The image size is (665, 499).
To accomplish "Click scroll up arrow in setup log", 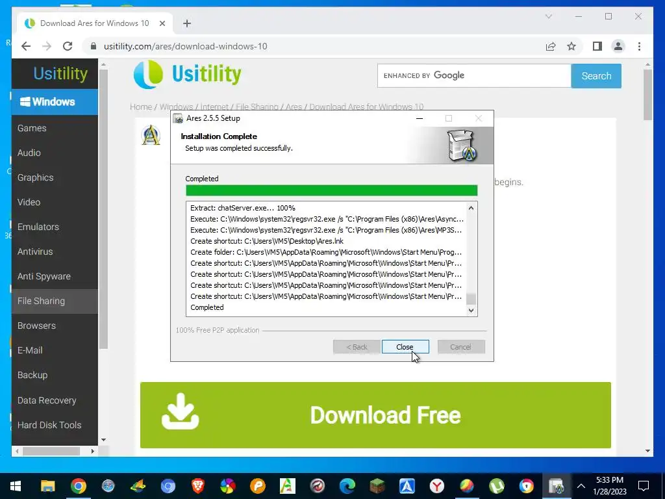I will (x=471, y=208).
